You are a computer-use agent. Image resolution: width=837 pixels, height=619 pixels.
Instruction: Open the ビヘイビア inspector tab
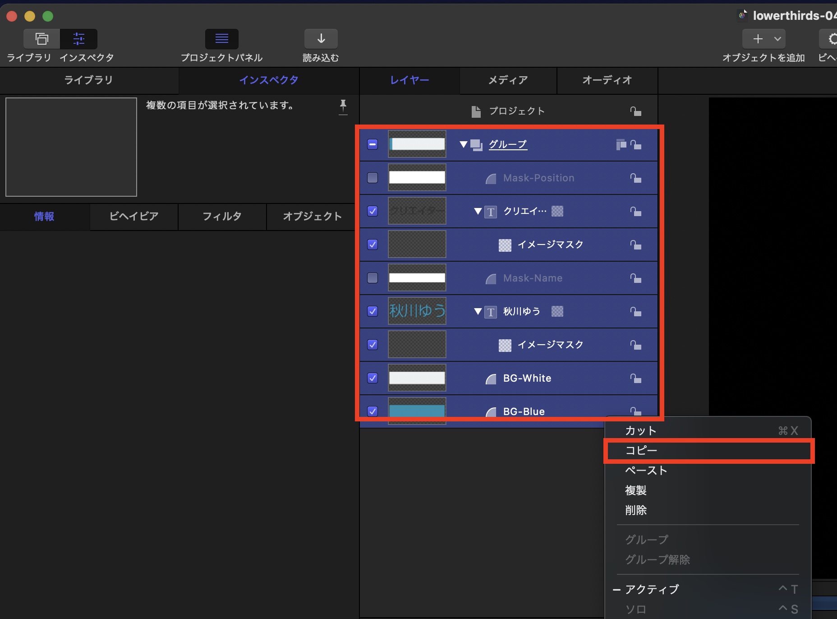[134, 217]
